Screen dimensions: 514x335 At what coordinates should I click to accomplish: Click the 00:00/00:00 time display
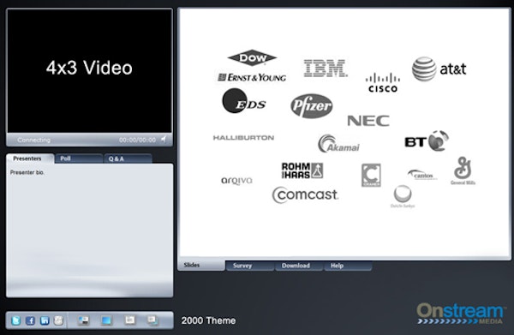pos(137,140)
